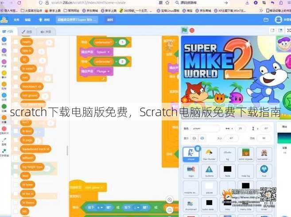Select the 'buttons' sprite thumbnail
The height and width of the screenshot is (217, 291).
(x=209, y=171)
